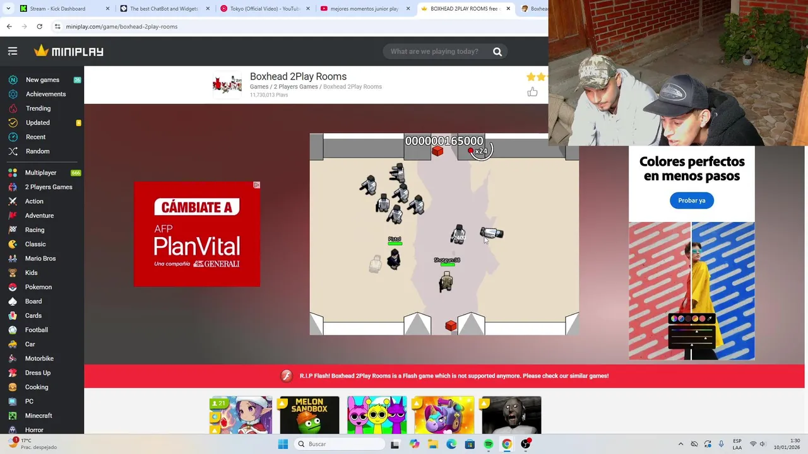The width and height of the screenshot is (808, 454).
Task: Click the ad choices icon on PlanVital ad
Action: click(x=257, y=185)
